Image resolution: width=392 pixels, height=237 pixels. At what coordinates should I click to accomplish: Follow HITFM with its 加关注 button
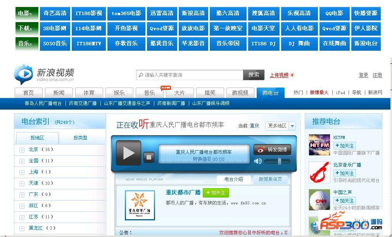coord(344,146)
